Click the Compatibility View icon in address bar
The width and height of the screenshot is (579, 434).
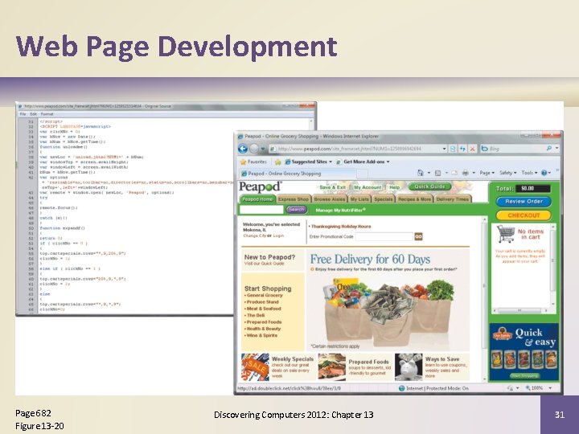[453, 149]
